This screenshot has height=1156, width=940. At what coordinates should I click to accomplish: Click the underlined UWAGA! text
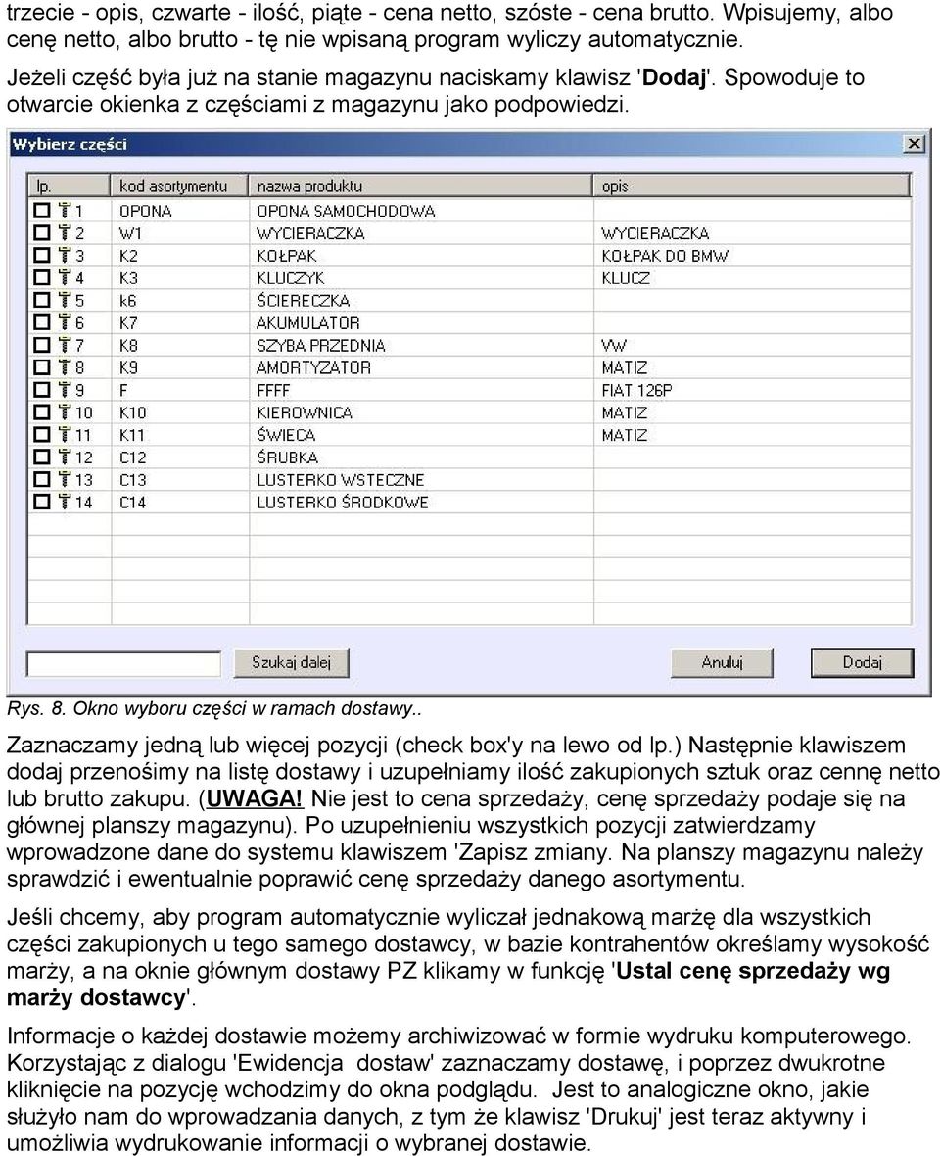[255, 798]
